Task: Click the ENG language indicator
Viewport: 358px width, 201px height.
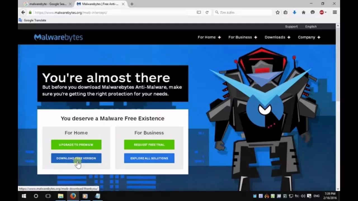Action: [316, 196]
